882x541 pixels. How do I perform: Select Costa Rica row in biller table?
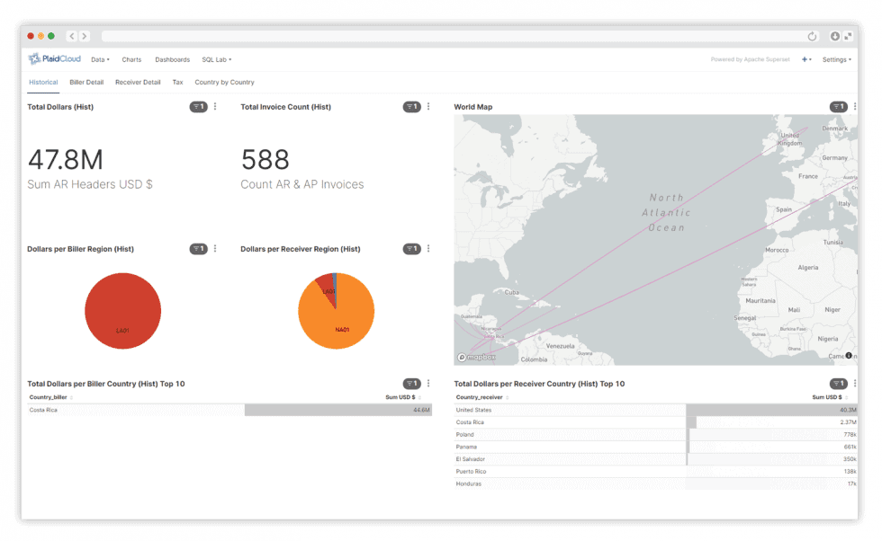[x=229, y=410]
